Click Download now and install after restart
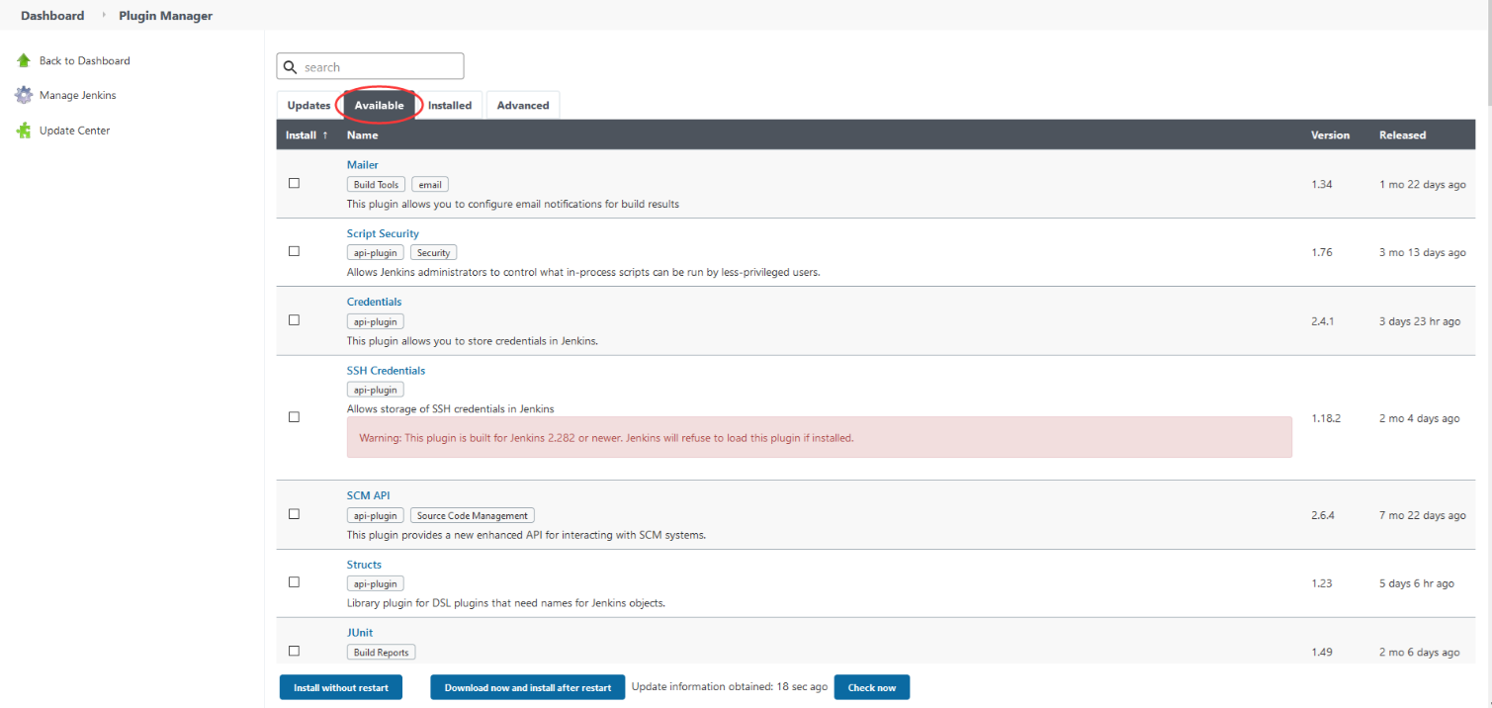The image size is (1492, 708). click(x=528, y=687)
